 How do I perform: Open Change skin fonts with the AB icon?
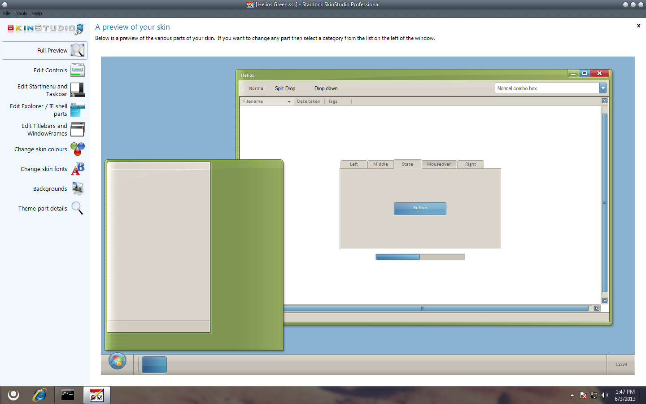pyautogui.click(x=77, y=169)
